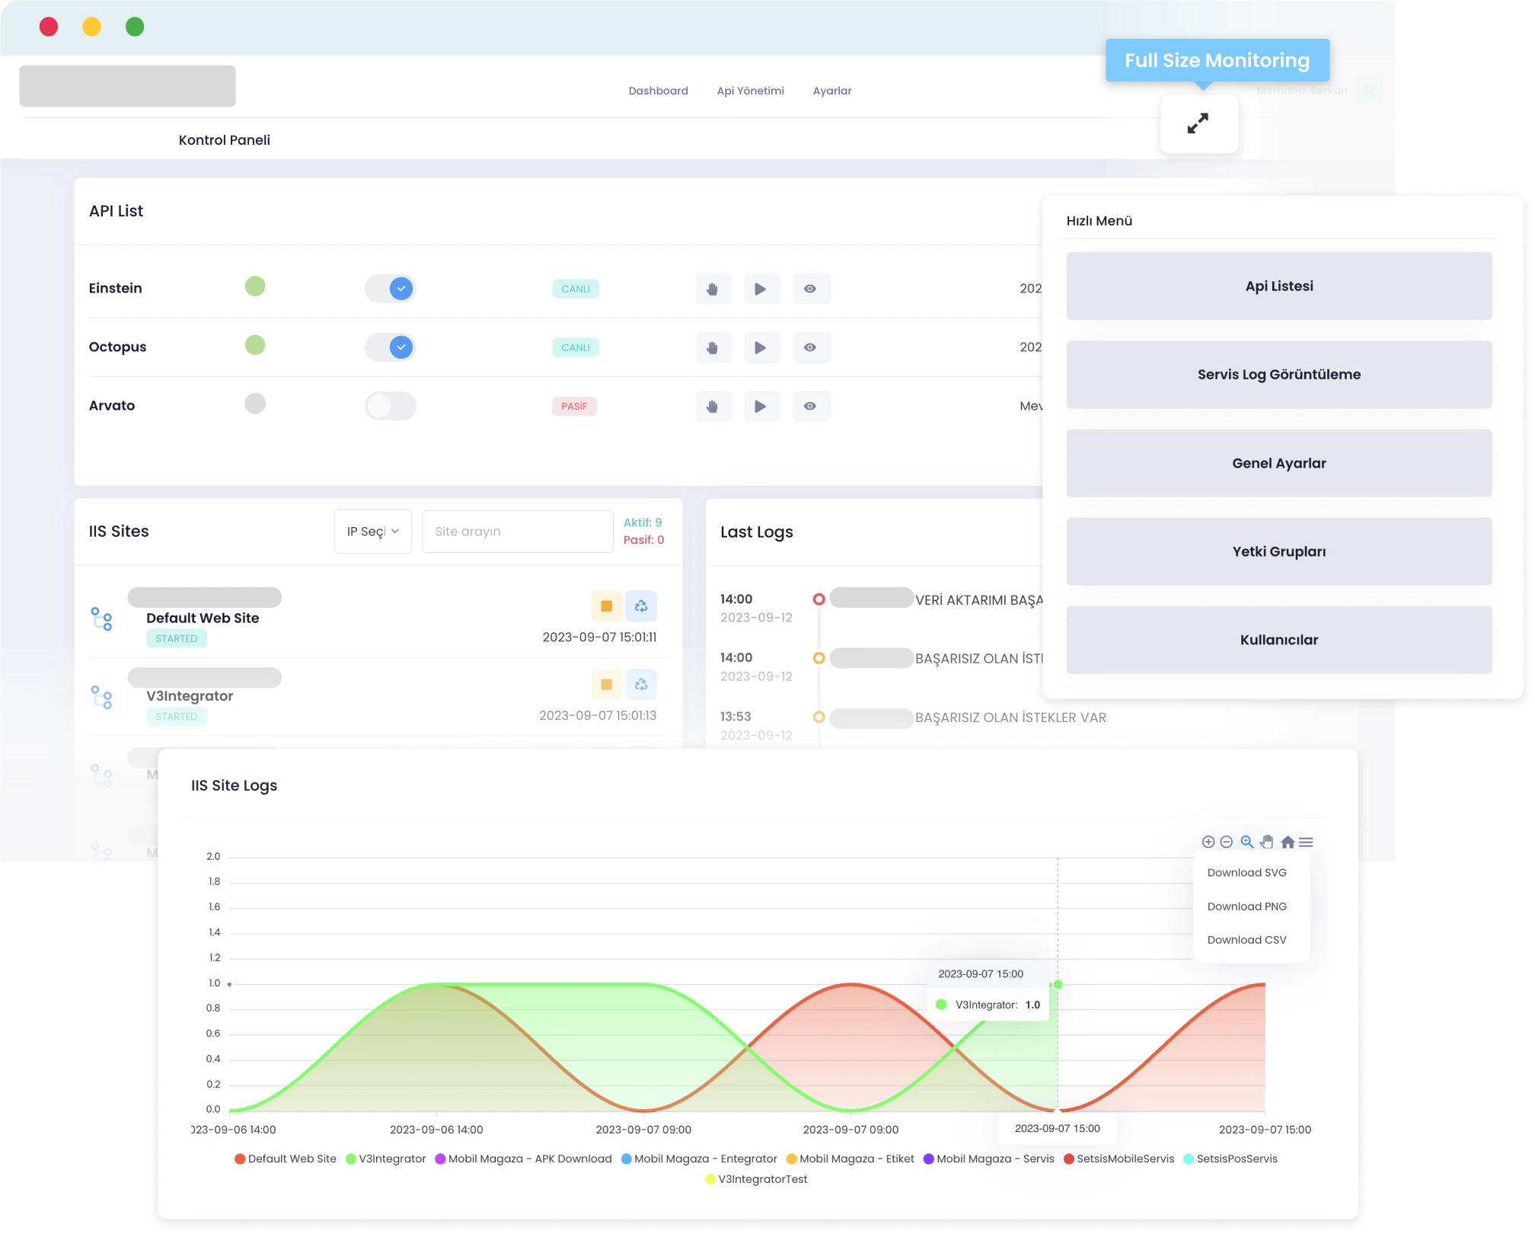
Task: Choose Download CSV from the chart menu
Action: coord(1247,940)
